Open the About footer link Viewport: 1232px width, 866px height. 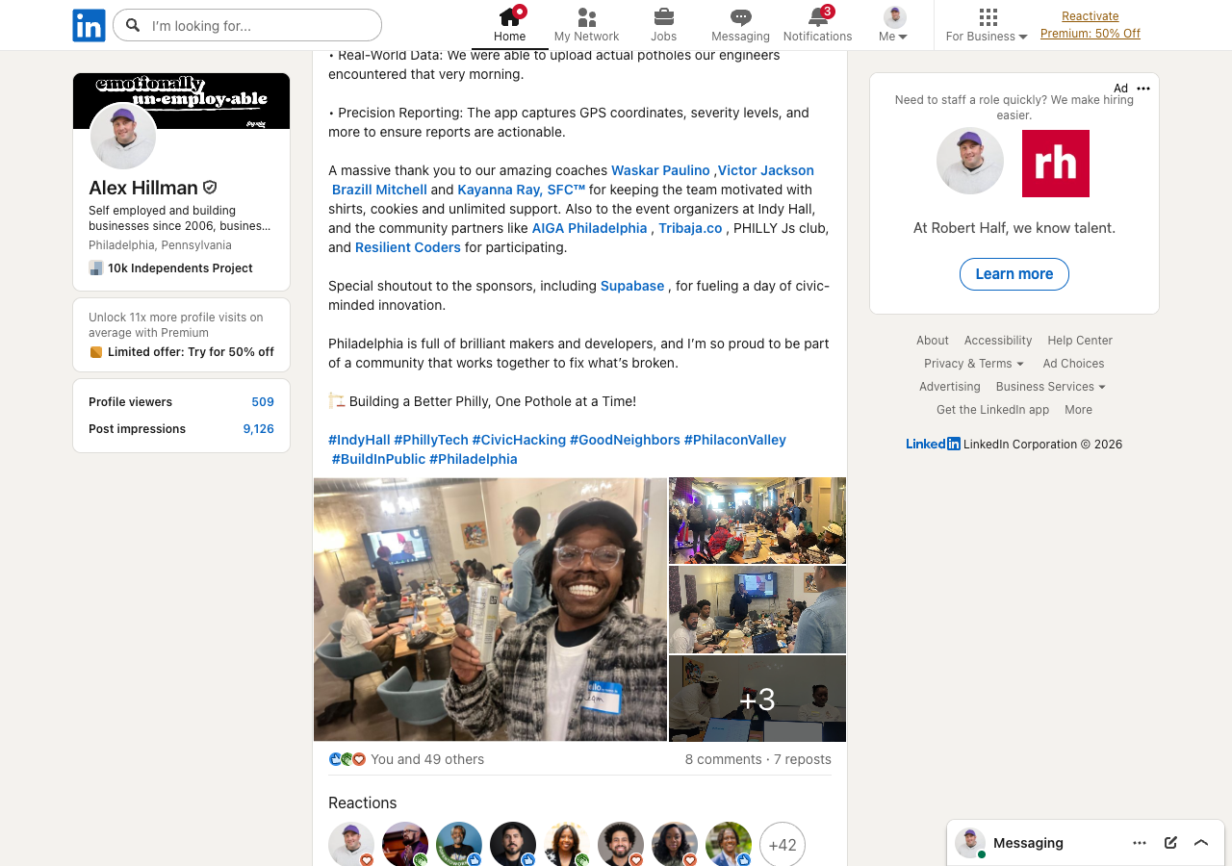932,341
